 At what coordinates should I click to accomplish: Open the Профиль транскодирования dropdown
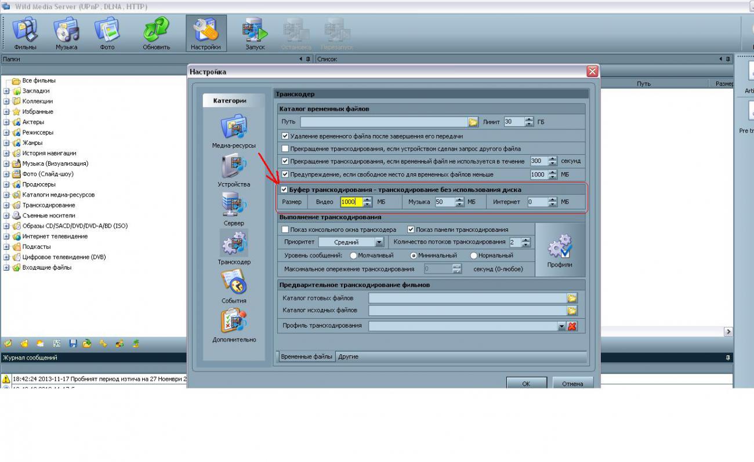click(561, 326)
